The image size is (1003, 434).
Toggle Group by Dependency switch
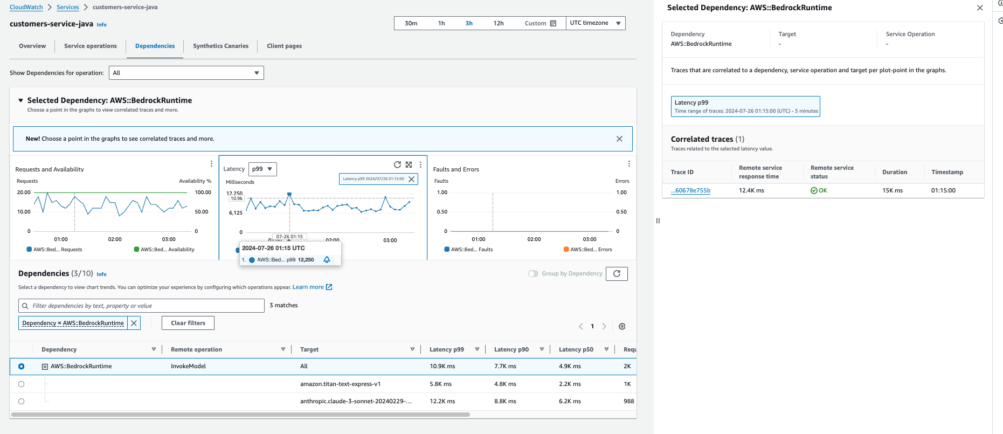point(533,274)
